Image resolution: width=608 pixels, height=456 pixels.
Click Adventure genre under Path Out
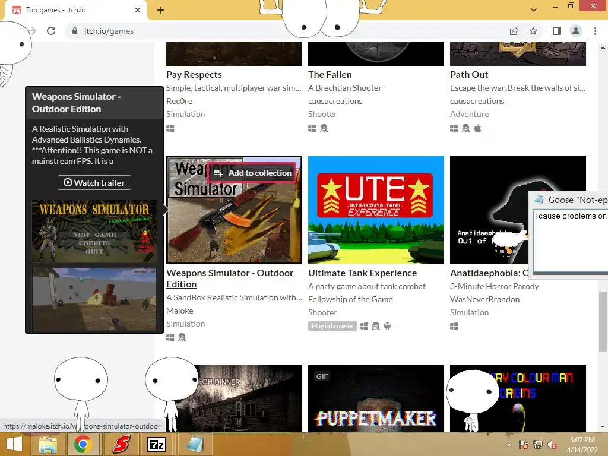[x=469, y=114]
